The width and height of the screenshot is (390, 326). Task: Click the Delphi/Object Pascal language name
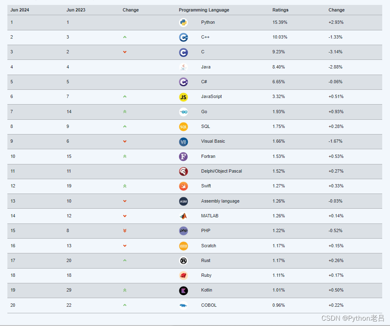coord(221,171)
